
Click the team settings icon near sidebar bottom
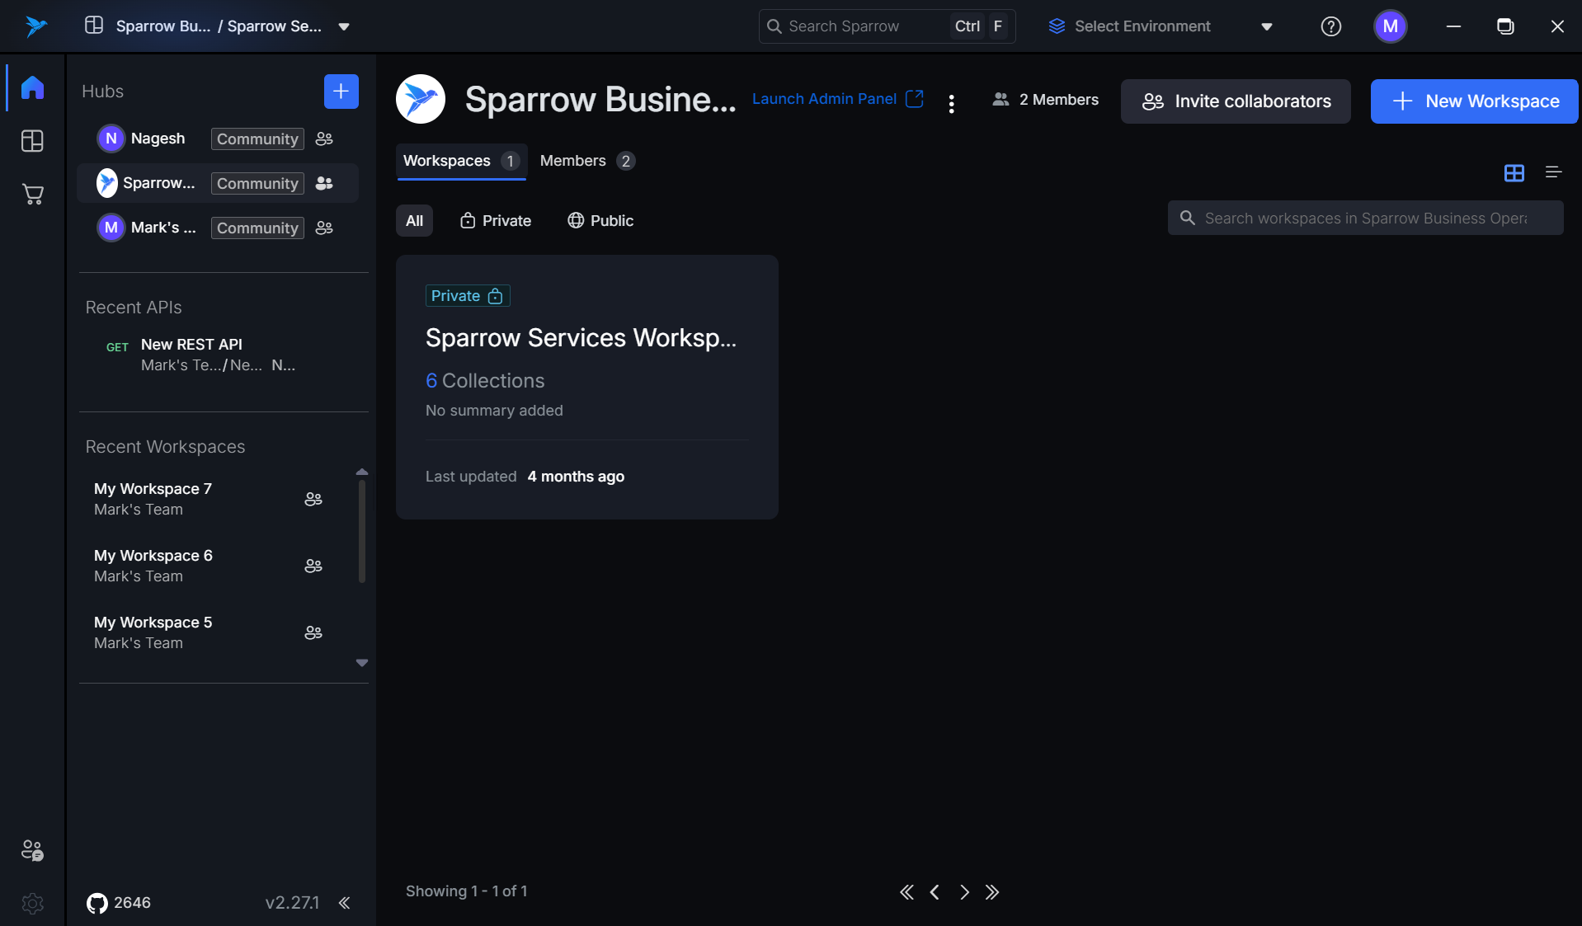pyautogui.click(x=32, y=850)
